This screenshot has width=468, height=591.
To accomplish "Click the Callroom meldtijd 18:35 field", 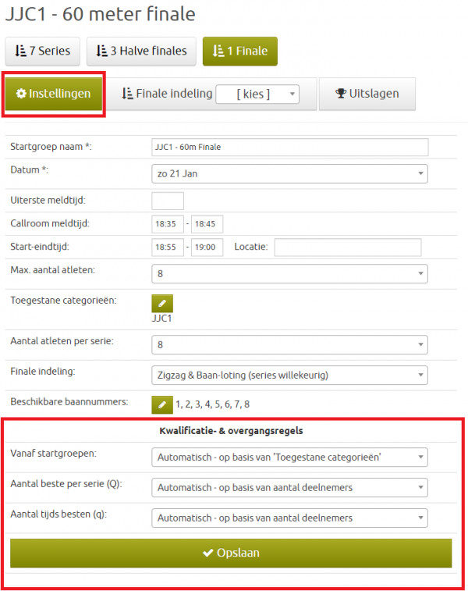I will (x=168, y=224).
